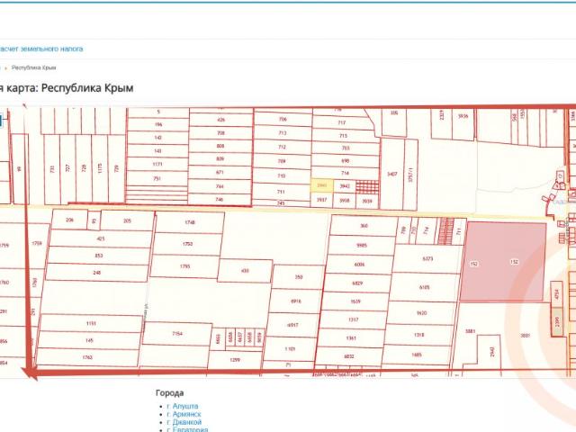Click parcel 1748 on the map

coord(190,222)
